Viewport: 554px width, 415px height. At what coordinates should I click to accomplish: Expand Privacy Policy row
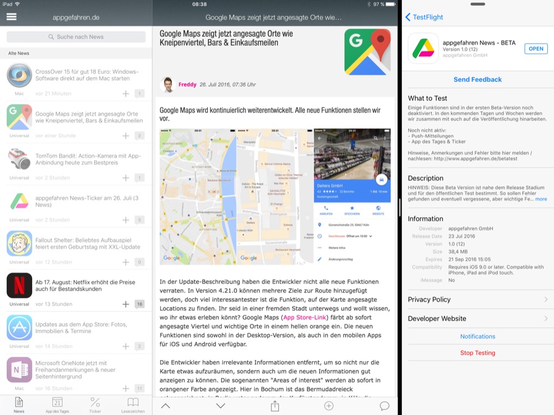pyautogui.click(x=478, y=300)
